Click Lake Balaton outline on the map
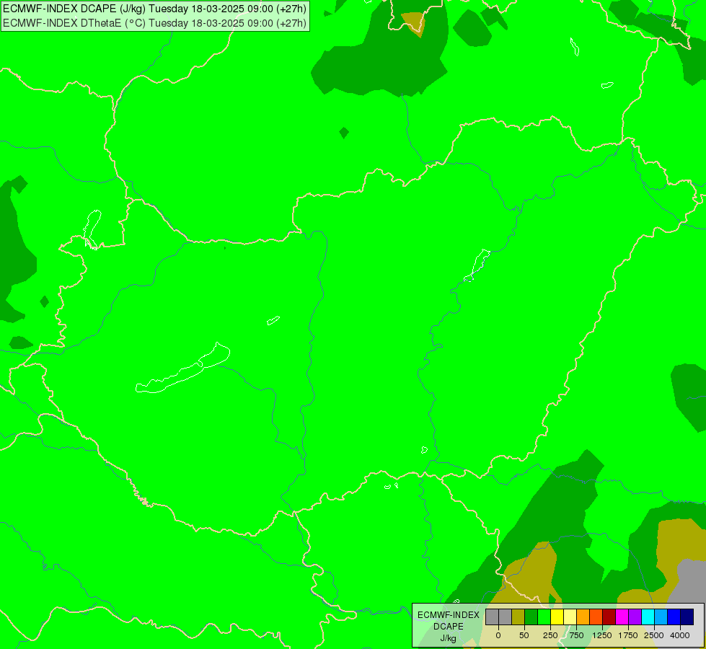 coord(183,368)
